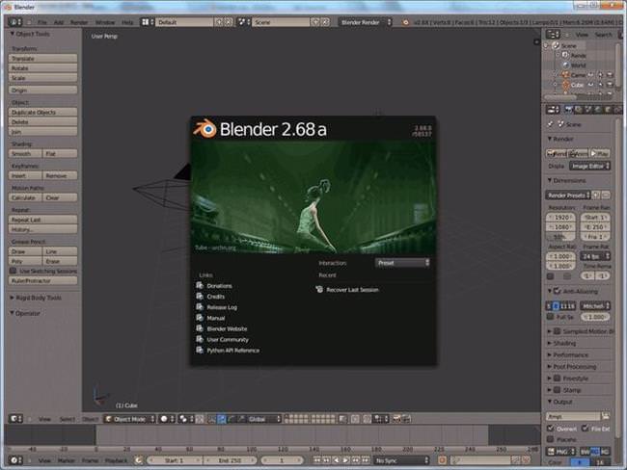
Task: Toggle Cube renderability camera icon in outliner
Action: (x=610, y=85)
